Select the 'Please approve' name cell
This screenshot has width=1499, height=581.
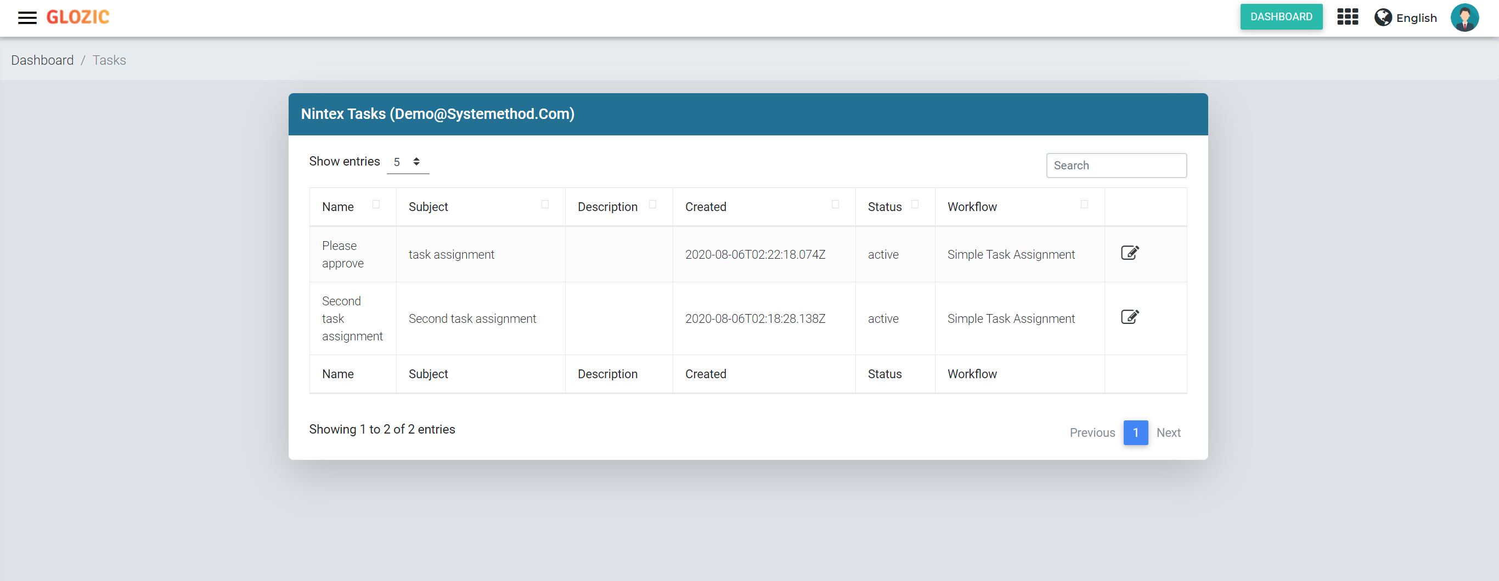[x=353, y=255]
